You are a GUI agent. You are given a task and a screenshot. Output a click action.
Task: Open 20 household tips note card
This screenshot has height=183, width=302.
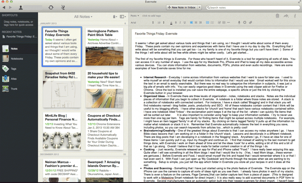click(x=104, y=89)
